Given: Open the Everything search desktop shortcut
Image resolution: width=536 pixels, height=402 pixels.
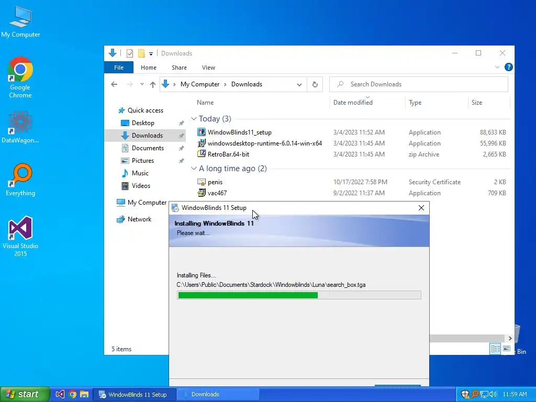Looking at the screenshot, I should point(20,180).
